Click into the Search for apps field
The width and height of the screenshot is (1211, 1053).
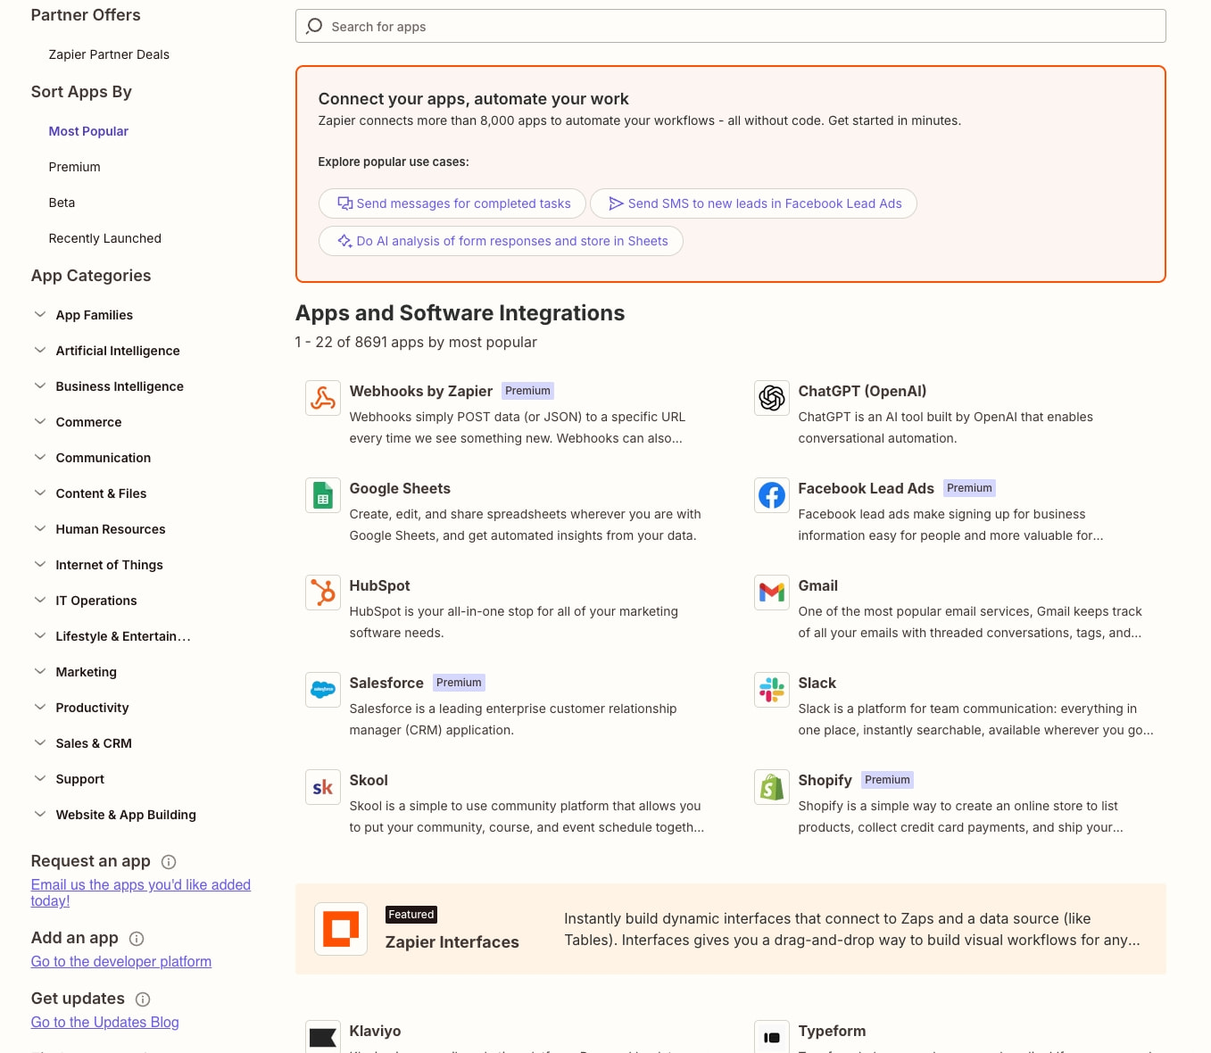[730, 26]
